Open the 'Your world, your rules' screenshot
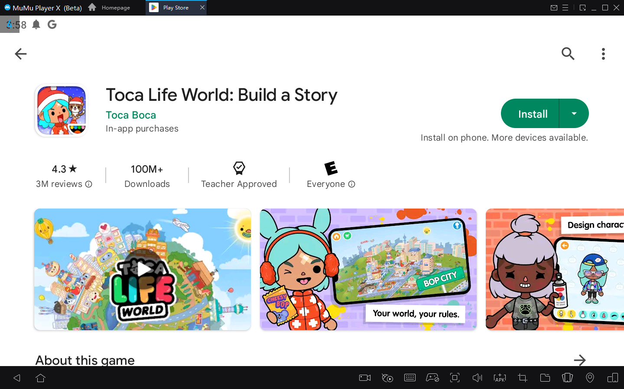The width and height of the screenshot is (624, 389). (368, 269)
